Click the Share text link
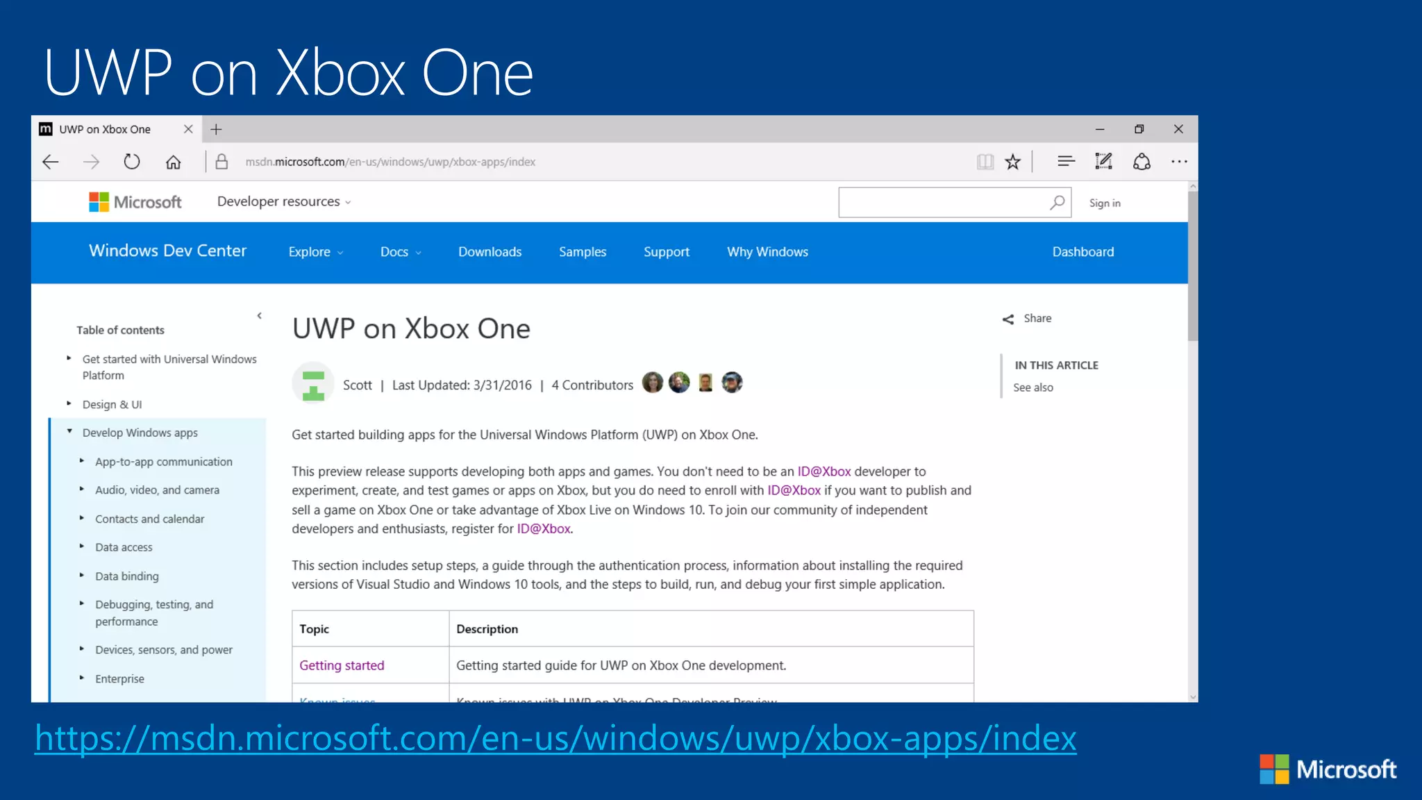The width and height of the screenshot is (1422, 800). click(x=1037, y=318)
